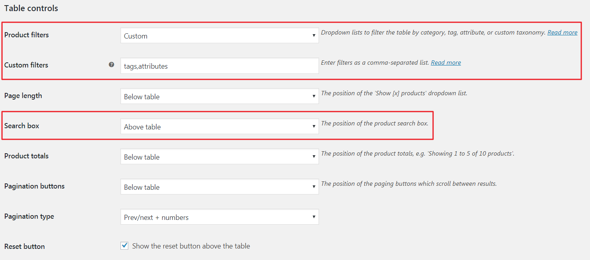Image resolution: width=590 pixels, height=260 pixels.
Task: Open Read more link for Product filters
Action: (x=562, y=33)
